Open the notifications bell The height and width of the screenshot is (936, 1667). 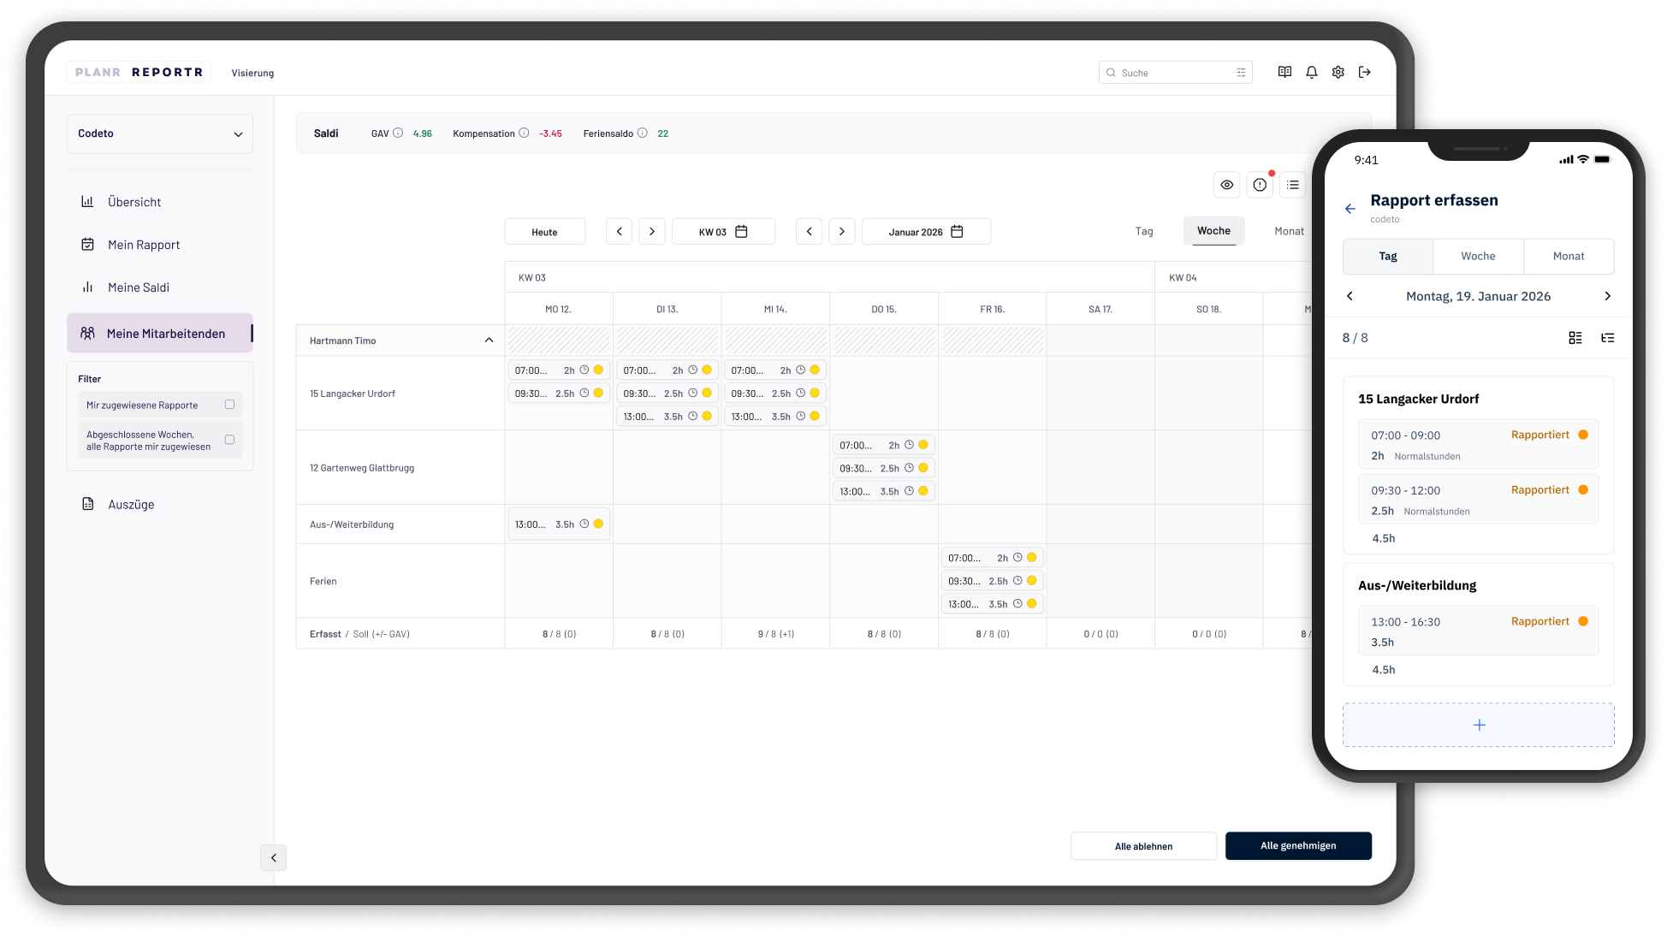1311,73
